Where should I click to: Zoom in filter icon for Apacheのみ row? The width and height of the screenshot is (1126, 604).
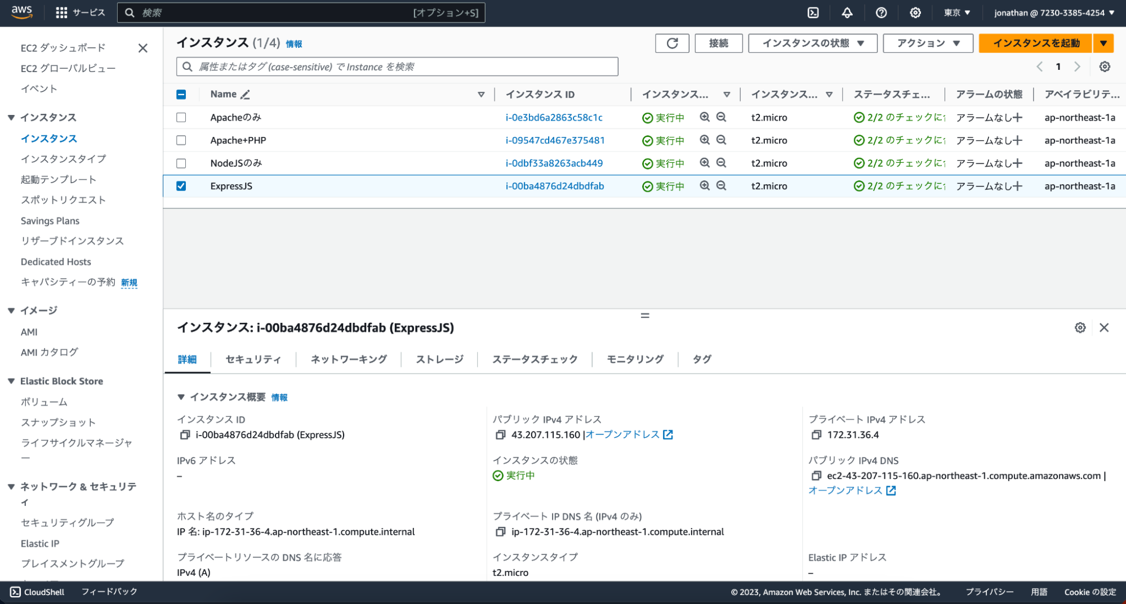(x=705, y=117)
